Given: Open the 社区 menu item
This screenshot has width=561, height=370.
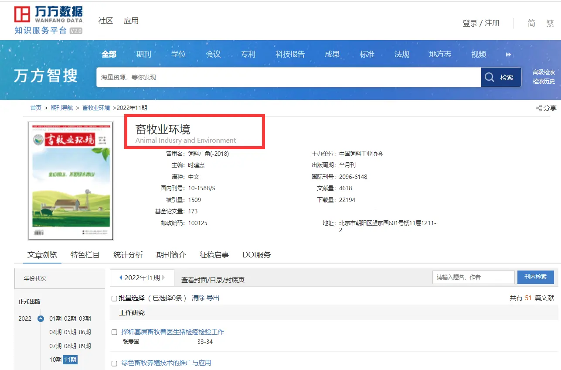Looking at the screenshot, I should [105, 21].
